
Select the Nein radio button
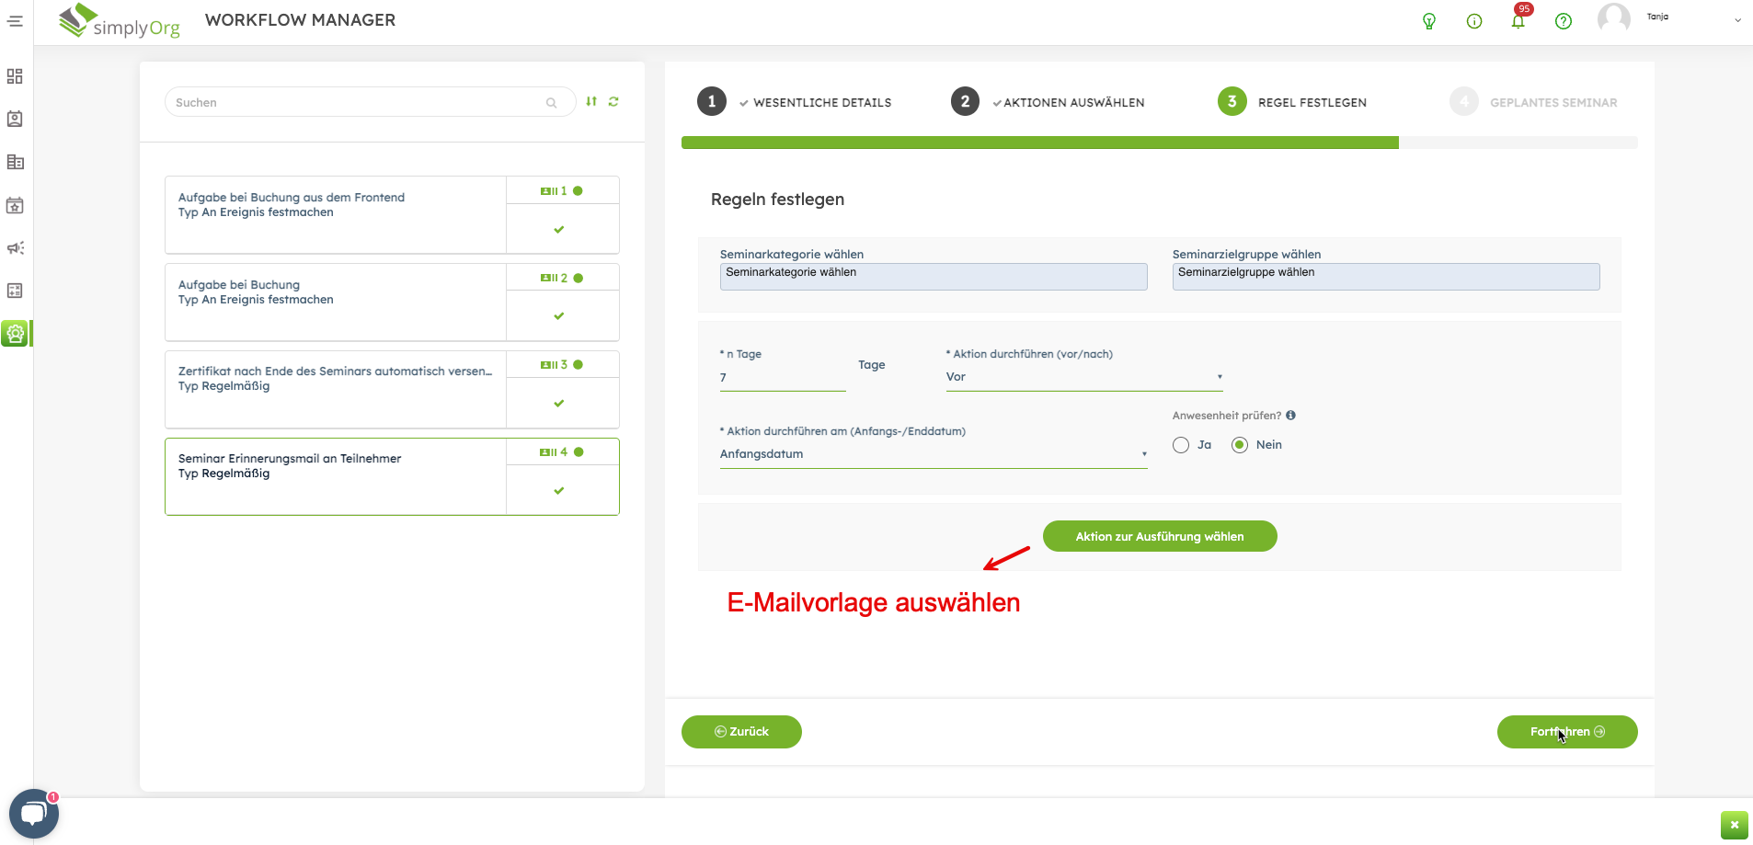(x=1240, y=445)
